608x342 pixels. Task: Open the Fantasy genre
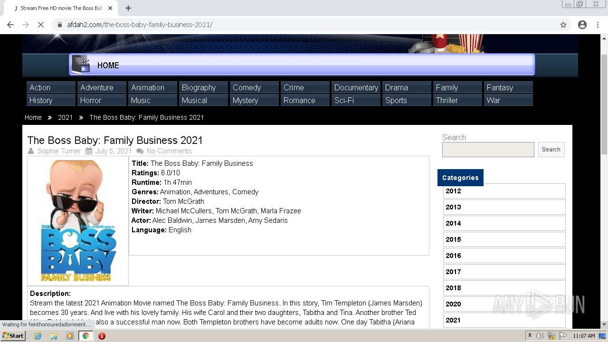pyautogui.click(x=508, y=87)
